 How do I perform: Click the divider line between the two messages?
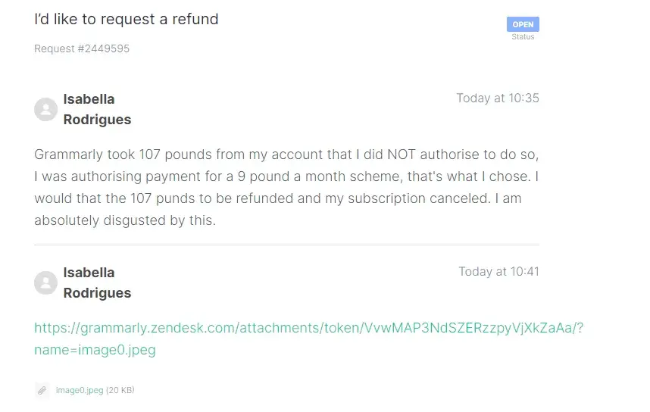pos(286,245)
